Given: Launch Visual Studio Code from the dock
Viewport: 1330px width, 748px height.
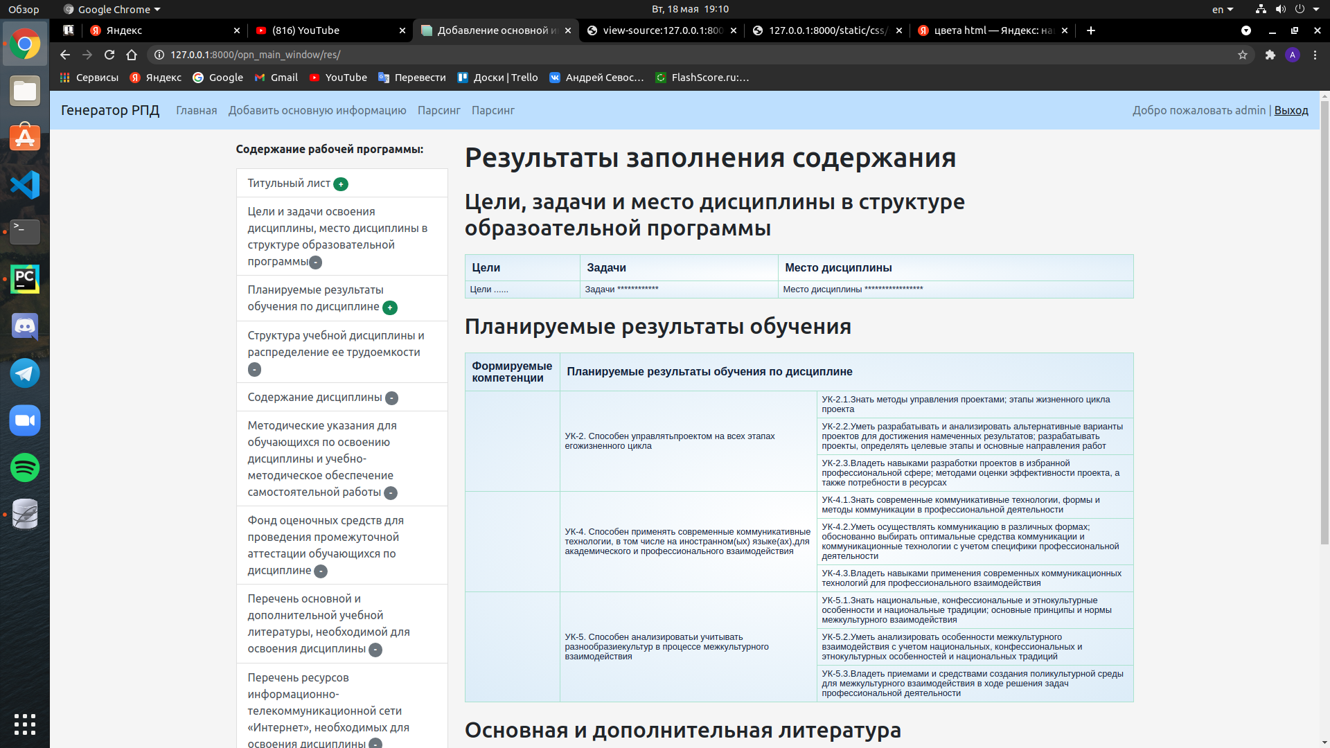Looking at the screenshot, I should (25, 185).
